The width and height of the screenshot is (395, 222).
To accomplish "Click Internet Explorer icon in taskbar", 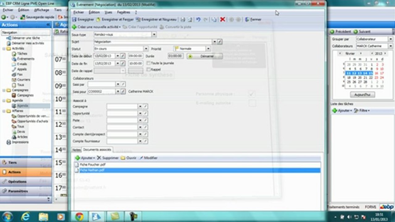I will pyautogui.click(x=26, y=216).
